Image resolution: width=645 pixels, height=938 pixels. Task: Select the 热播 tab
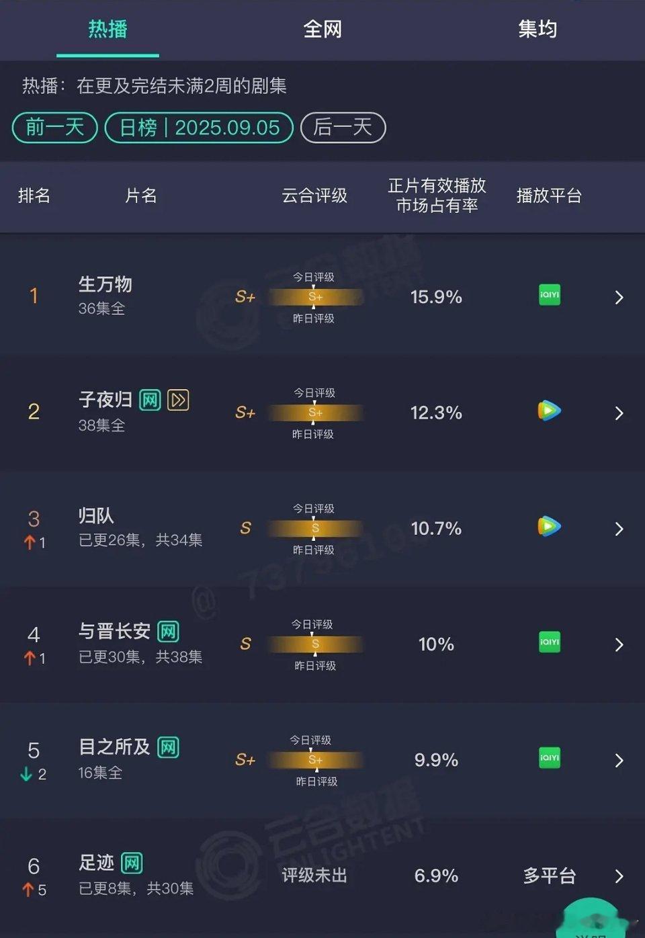click(x=107, y=29)
